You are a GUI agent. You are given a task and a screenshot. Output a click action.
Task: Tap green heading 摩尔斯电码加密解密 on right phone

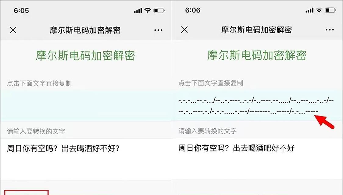(x=257, y=55)
